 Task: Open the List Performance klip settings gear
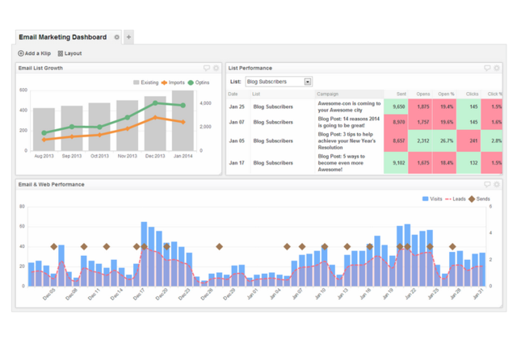(x=497, y=69)
